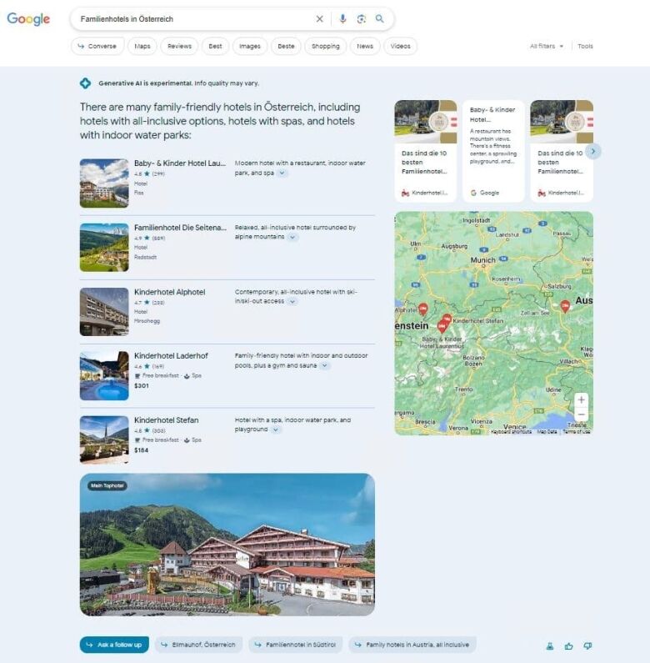Open Google Lens image search icon

[x=362, y=19]
